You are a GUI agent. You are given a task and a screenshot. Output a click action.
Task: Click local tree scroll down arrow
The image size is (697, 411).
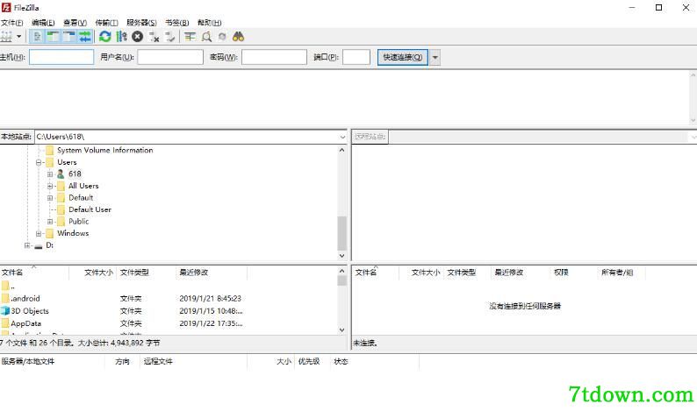(341, 256)
